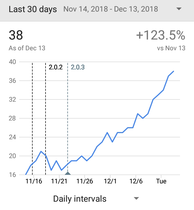The image size is (194, 210).
Task: Select the 2.0.2 version label
Action: [x=56, y=67]
